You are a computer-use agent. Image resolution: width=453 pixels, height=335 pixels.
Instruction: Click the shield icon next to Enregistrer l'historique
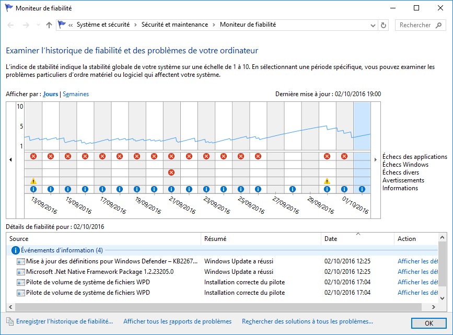pyautogui.click(x=10, y=321)
